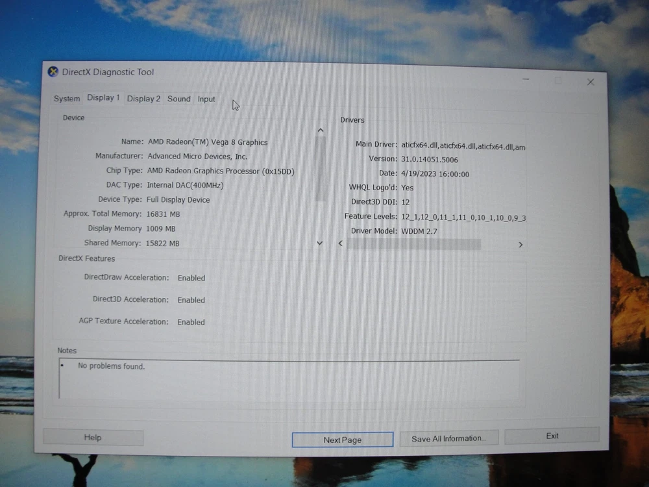Click the AMD Radeon Vega 8 device name
Viewport: 649px width, 487px height.
click(207, 142)
